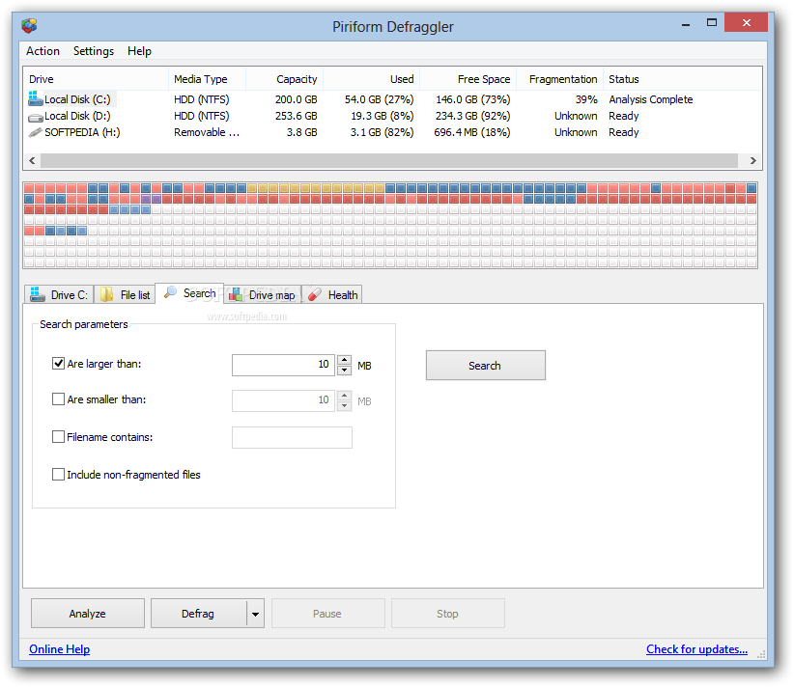Click the Local Disk (D:) drive icon
The image size is (794, 687).
36,118
